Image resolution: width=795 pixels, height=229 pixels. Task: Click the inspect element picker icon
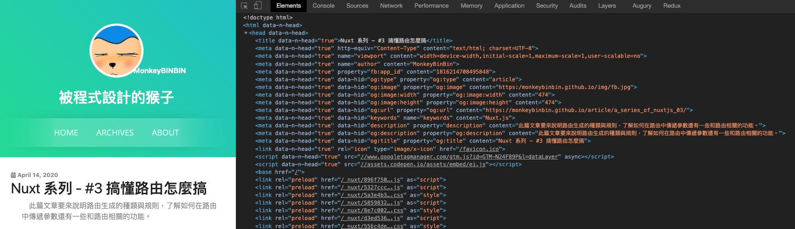pos(244,6)
